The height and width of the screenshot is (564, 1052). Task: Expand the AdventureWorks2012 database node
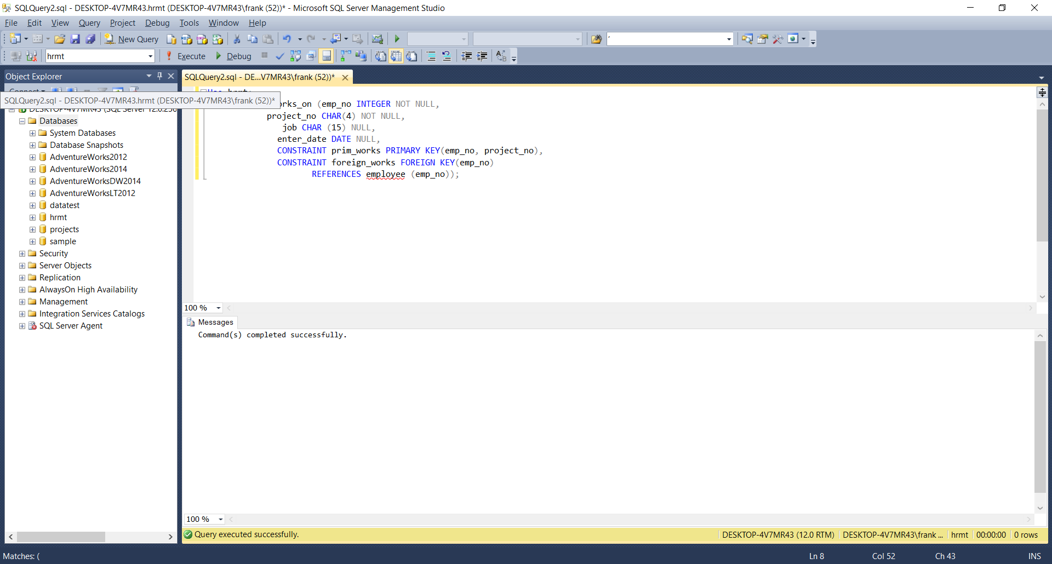click(x=33, y=157)
